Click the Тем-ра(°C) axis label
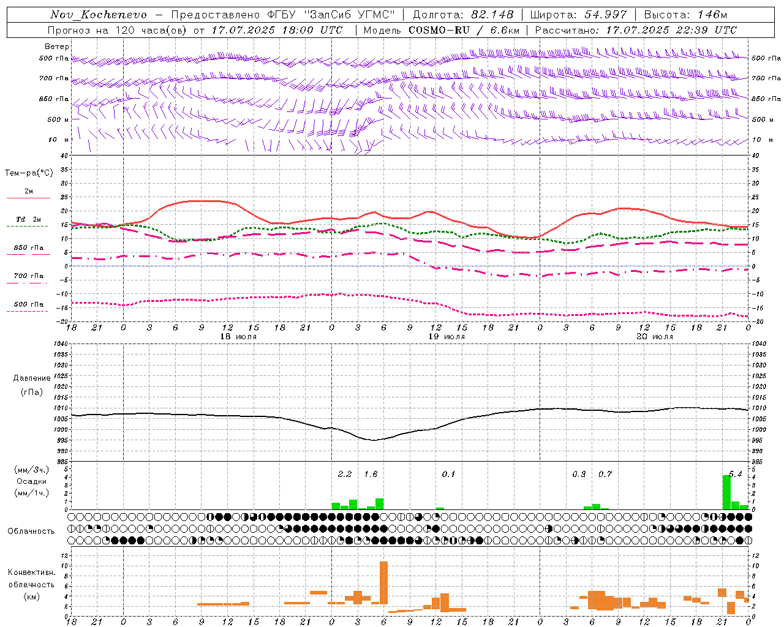 pyautogui.click(x=29, y=173)
